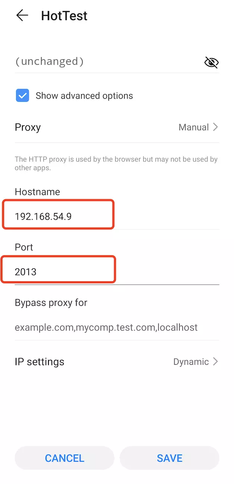Select the IP settings row label
The image size is (234, 484).
point(39,362)
